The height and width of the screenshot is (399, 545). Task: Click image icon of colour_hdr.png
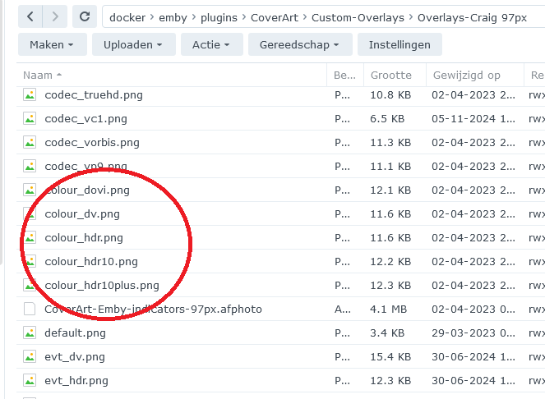30,237
